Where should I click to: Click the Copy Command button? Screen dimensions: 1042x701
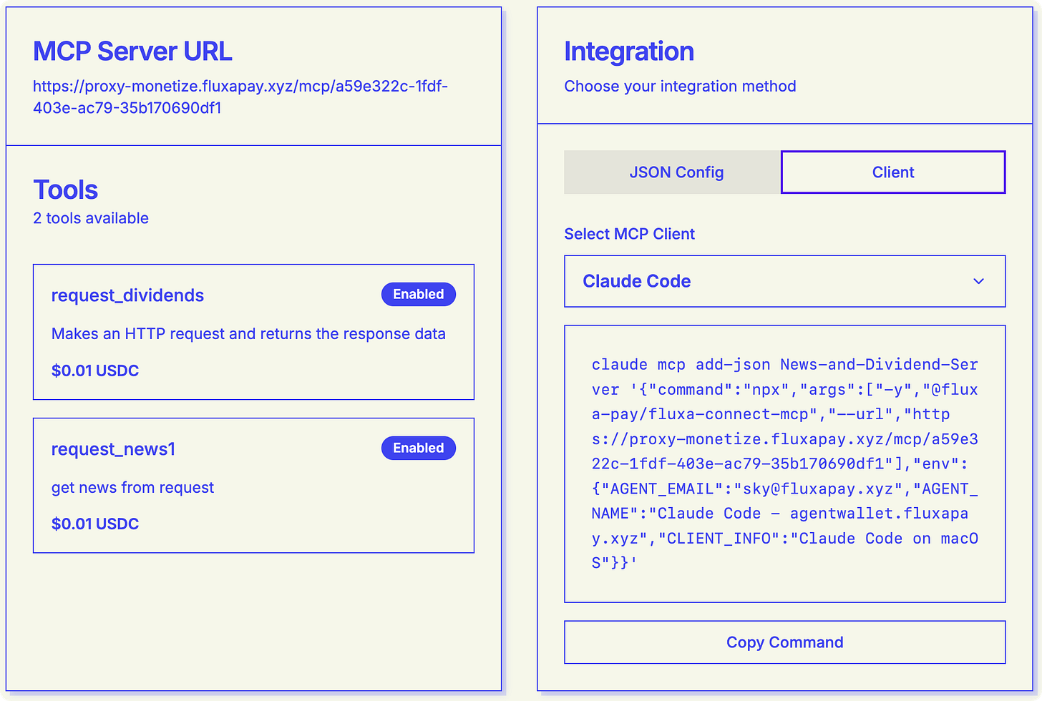[x=785, y=642]
